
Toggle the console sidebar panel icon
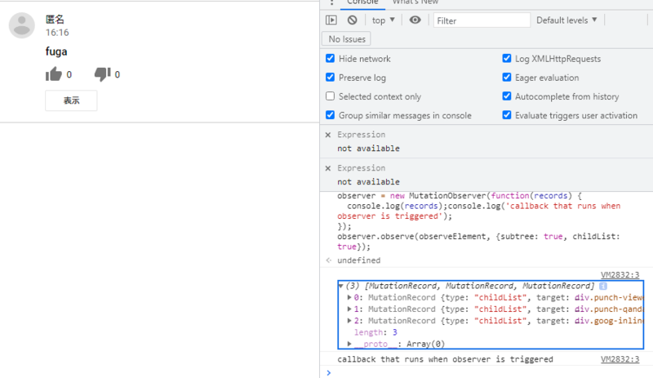[331, 20]
